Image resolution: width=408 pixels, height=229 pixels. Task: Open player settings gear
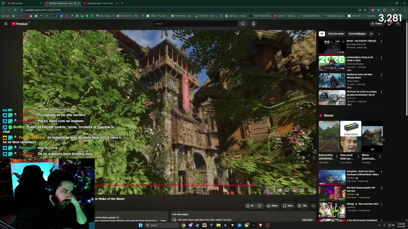coord(295,190)
